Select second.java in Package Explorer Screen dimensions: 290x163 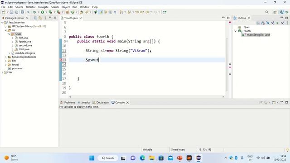click(25, 45)
